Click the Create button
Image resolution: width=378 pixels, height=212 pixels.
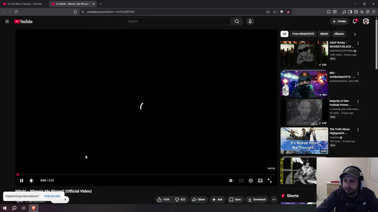click(x=339, y=21)
